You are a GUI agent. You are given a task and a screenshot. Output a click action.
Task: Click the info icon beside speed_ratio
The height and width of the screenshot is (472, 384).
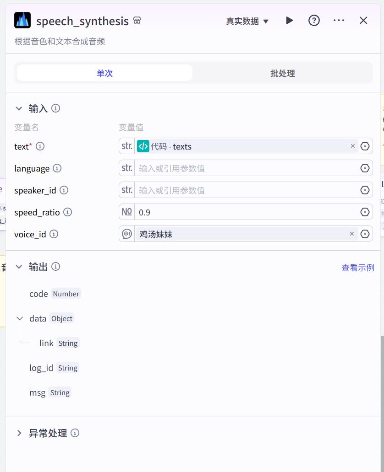[67, 212]
